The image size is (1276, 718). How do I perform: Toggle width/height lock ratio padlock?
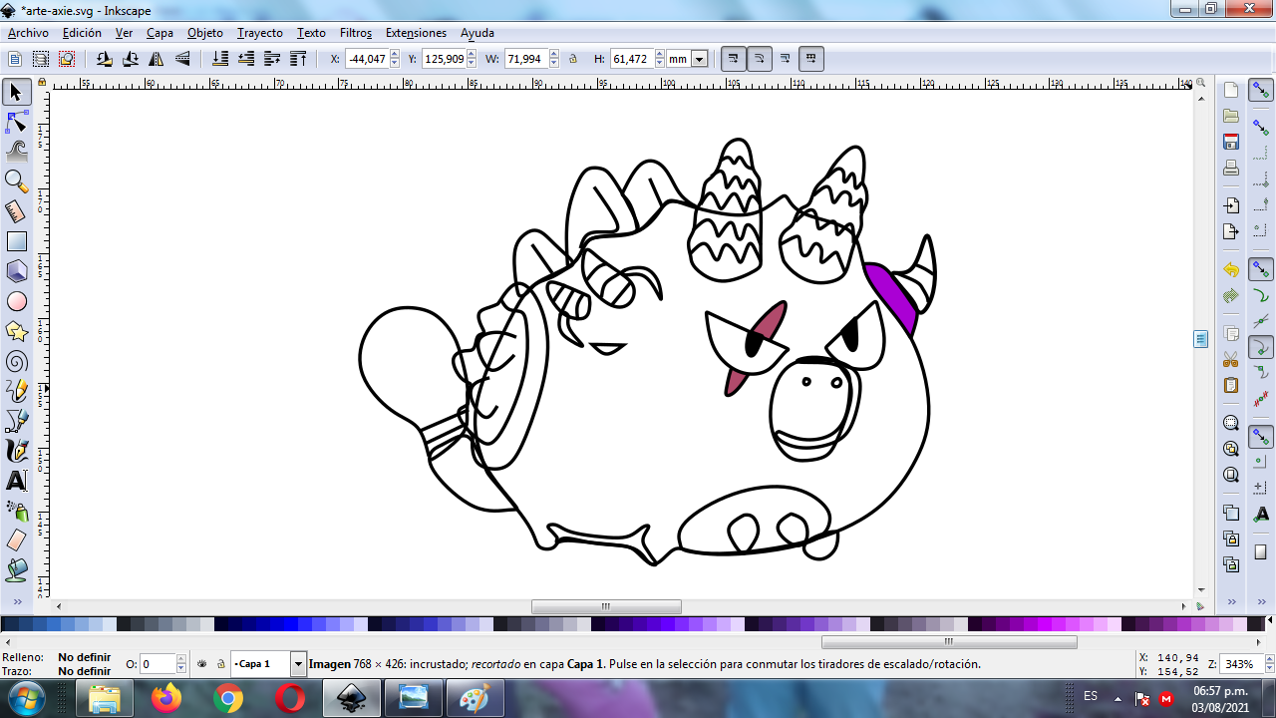click(573, 59)
